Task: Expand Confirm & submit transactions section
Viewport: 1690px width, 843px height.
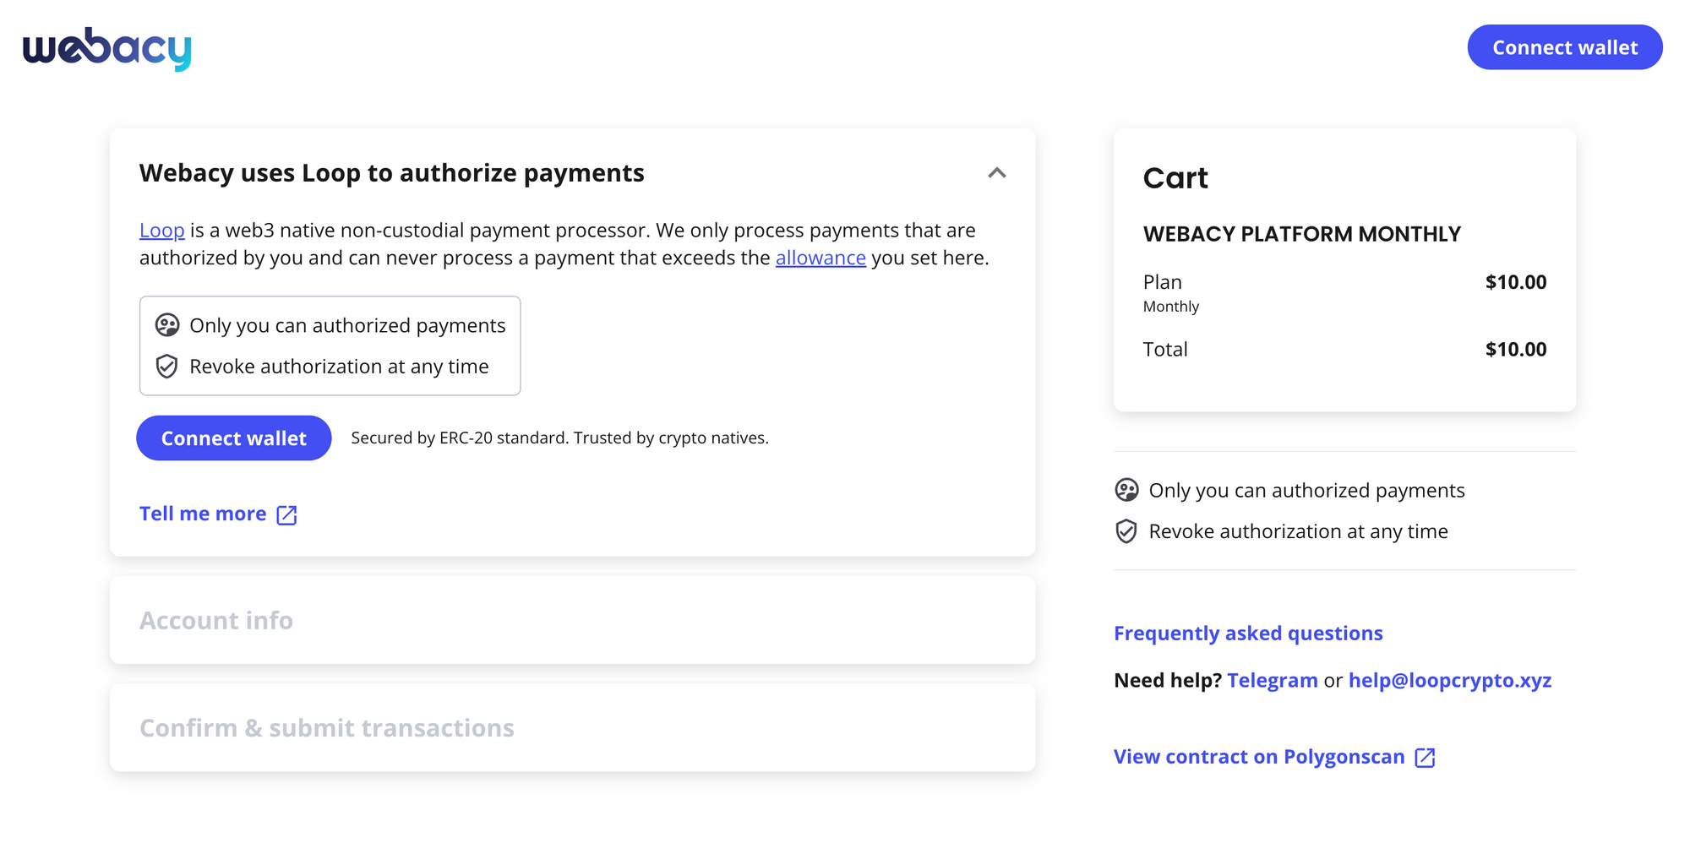Action: (x=573, y=727)
